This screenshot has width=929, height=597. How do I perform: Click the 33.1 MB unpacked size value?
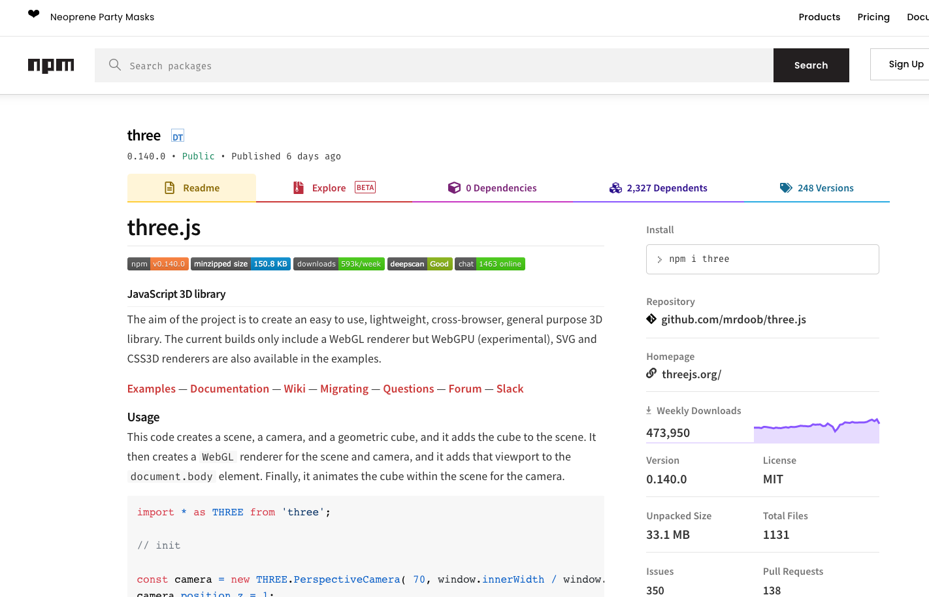[x=668, y=535]
